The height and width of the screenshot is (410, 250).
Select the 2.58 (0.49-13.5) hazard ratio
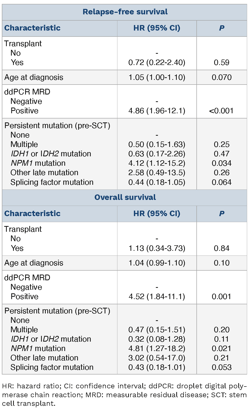(157, 173)
